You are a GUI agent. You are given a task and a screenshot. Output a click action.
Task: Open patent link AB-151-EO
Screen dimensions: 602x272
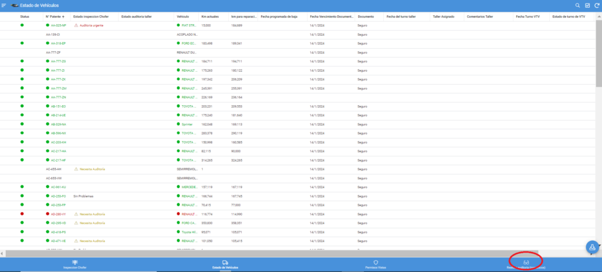tap(58, 106)
